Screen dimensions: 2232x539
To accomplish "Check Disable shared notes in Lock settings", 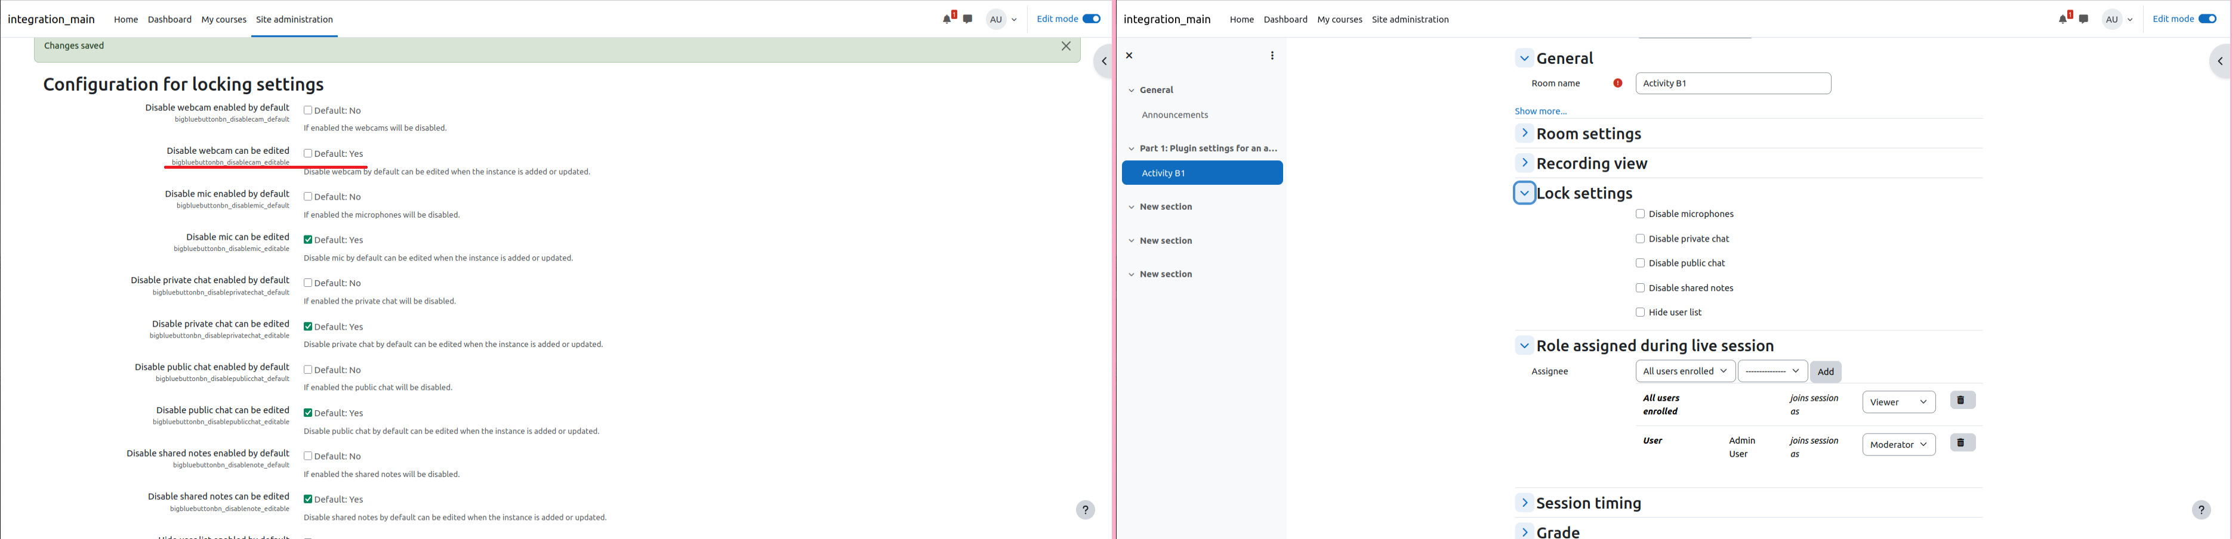I will coord(1640,288).
